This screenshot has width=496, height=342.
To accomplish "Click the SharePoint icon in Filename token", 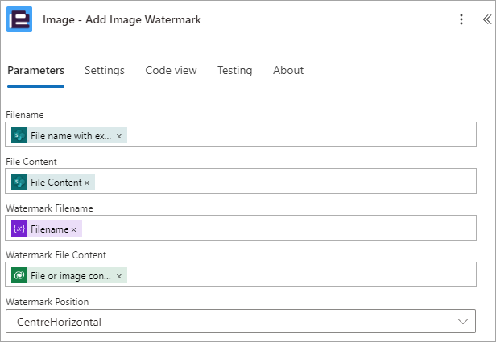I will tap(19, 136).
